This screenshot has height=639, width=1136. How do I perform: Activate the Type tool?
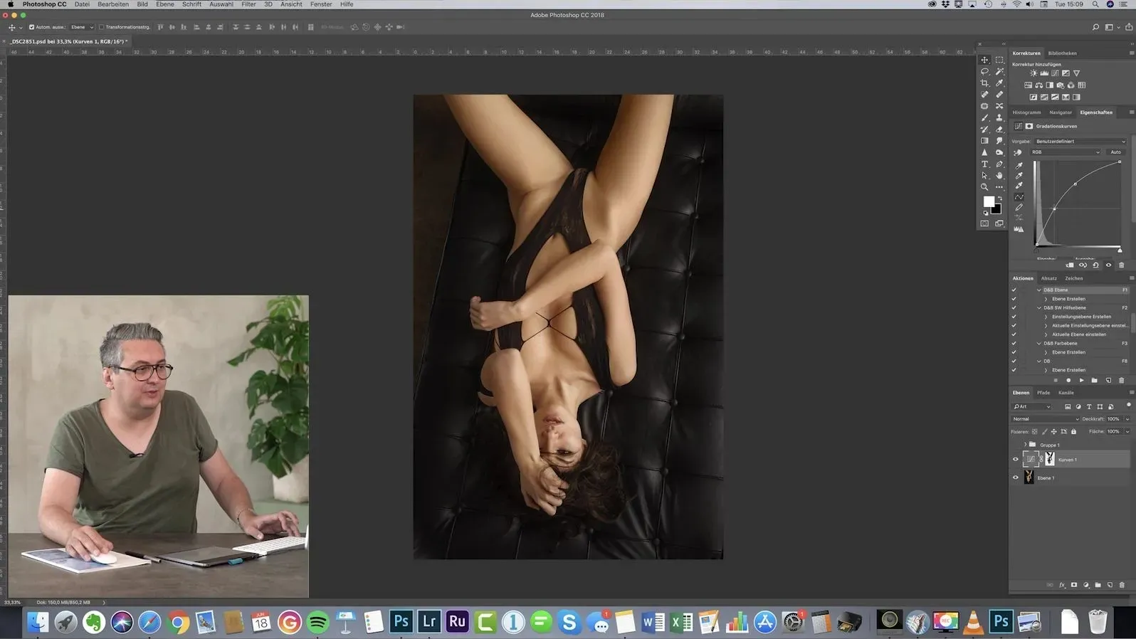(x=984, y=164)
